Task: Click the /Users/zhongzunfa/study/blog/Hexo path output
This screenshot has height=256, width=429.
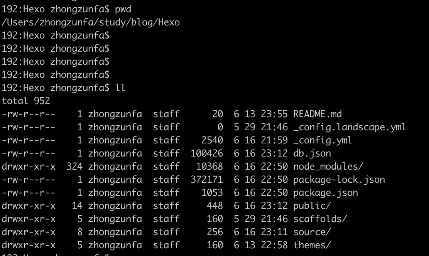Action: pos(91,22)
